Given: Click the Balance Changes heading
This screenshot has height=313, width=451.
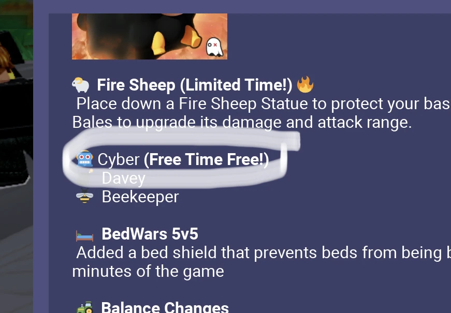Looking at the screenshot, I should pos(165,307).
